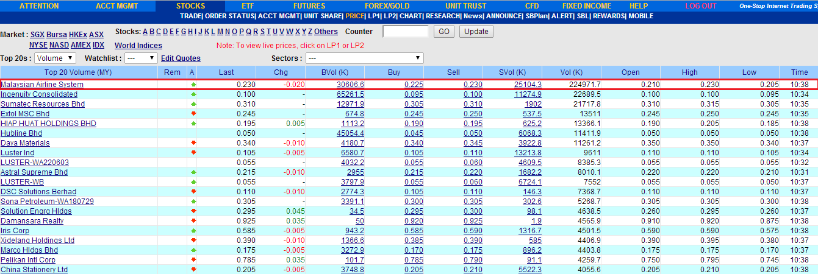Click the red down arrow beside Daya Materials
Viewport: 818px width, 274px height.
pyautogui.click(x=193, y=143)
